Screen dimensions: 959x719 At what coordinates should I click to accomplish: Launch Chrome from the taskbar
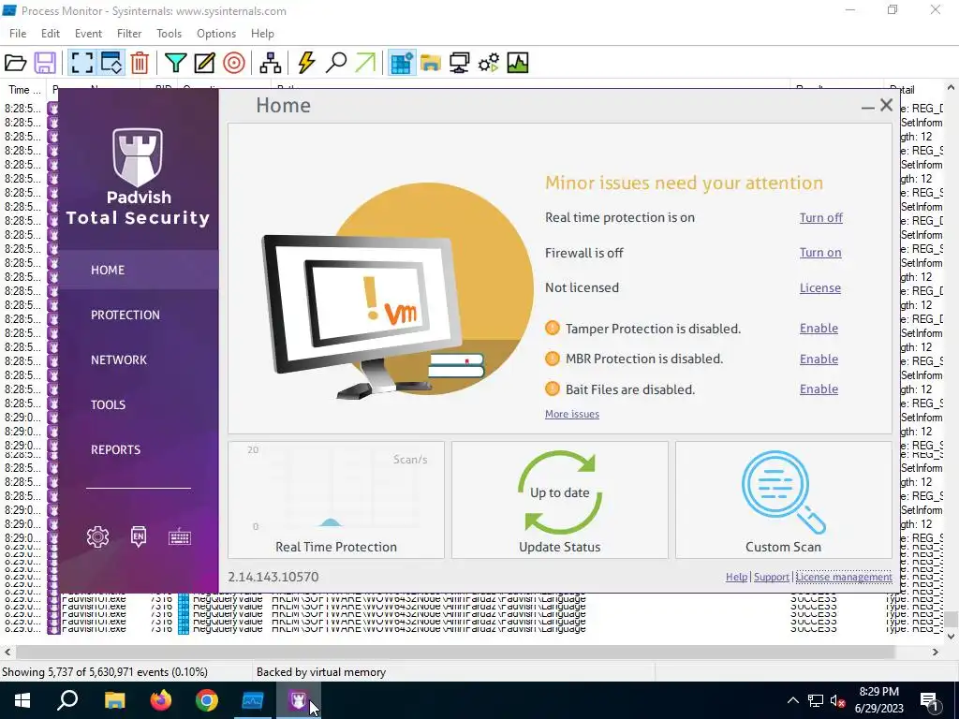pos(207,700)
